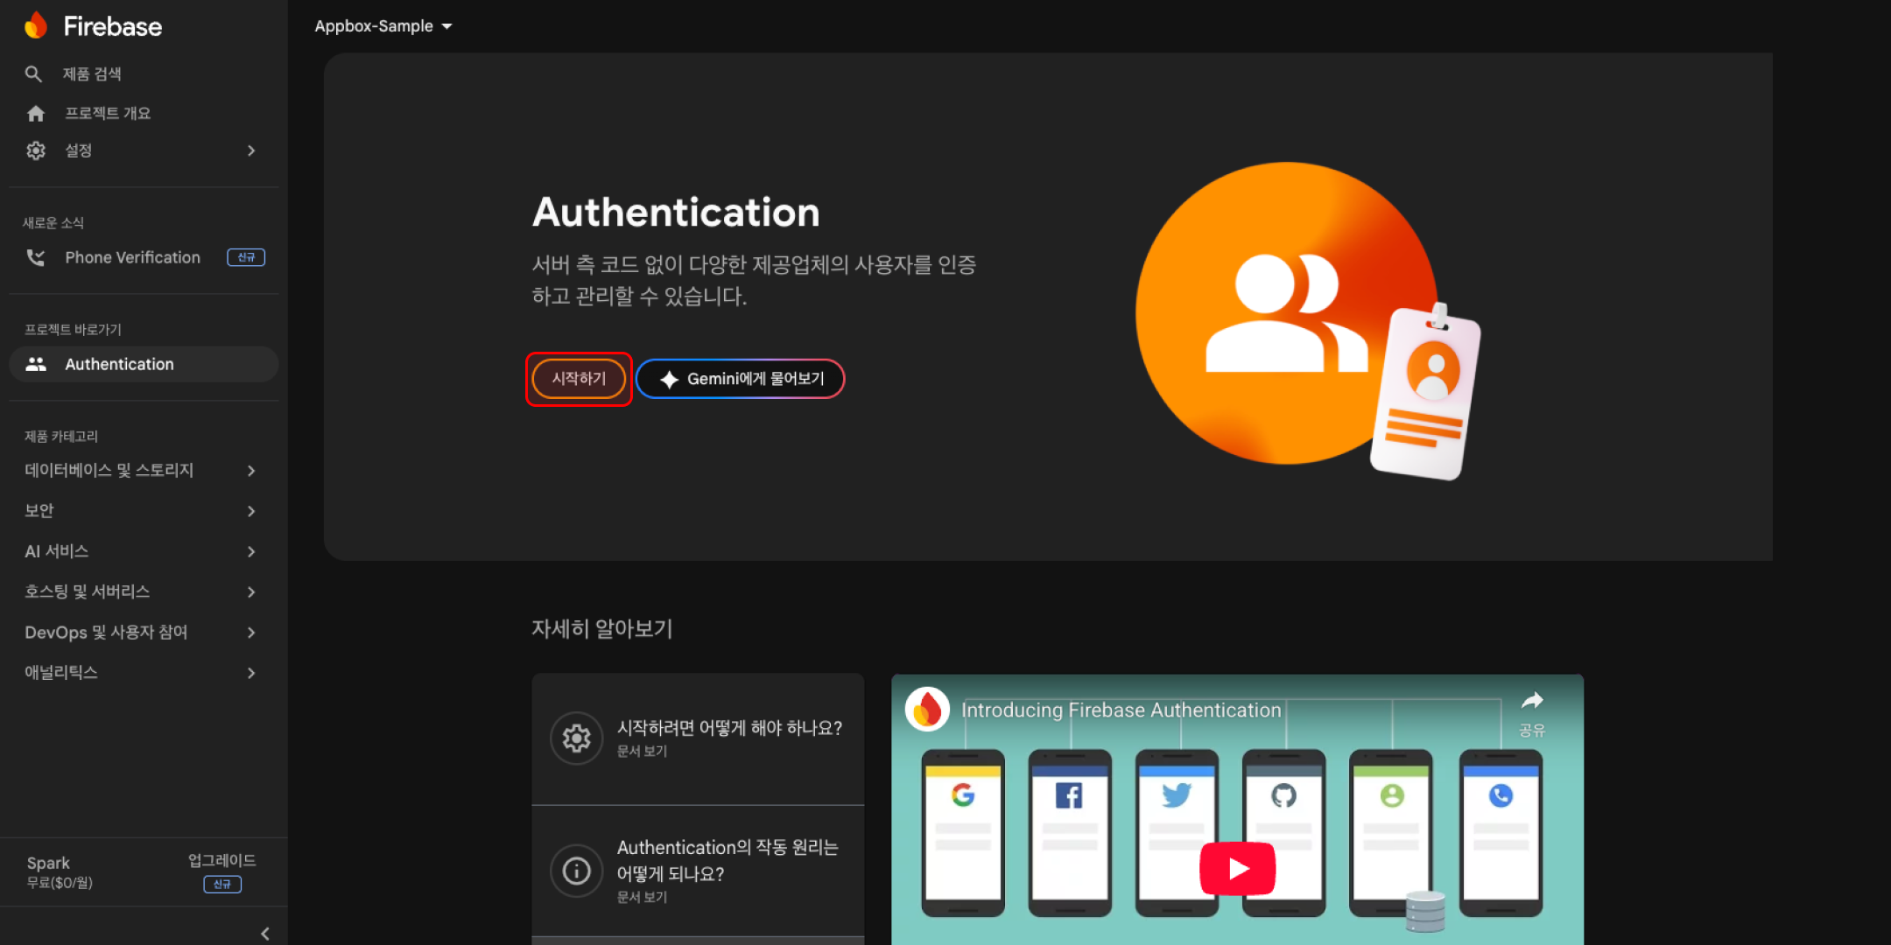Click the Firebase flame logo
This screenshot has height=945, width=1891.
(36, 25)
